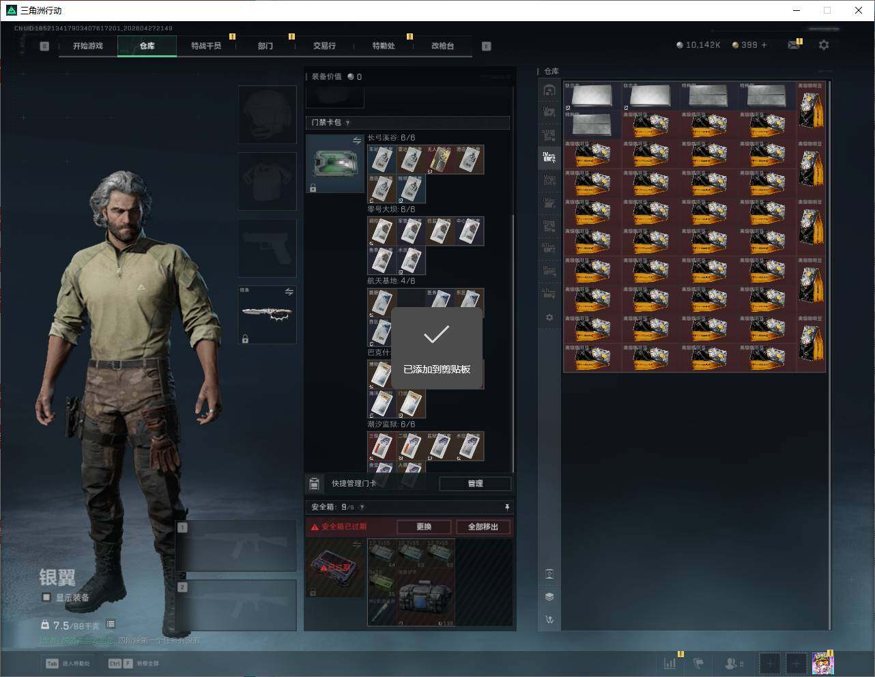Select the red keycard under 潮汐监狱
The height and width of the screenshot is (677, 875).
[382, 446]
